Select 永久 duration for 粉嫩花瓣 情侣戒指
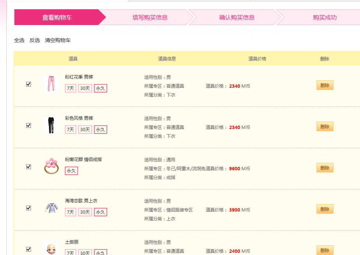The image size is (360, 255). [x=71, y=171]
